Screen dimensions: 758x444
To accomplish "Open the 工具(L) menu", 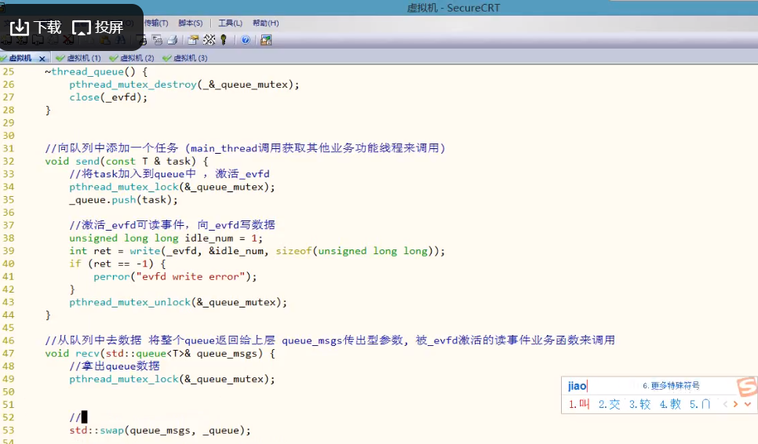I will pos(230,23).
